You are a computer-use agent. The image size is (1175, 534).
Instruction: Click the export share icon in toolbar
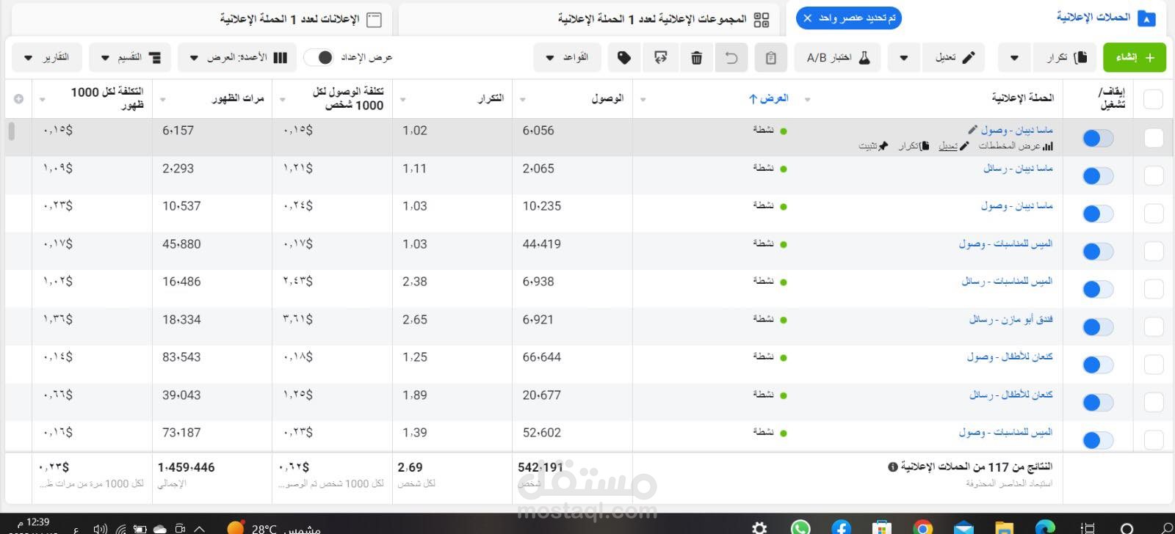[x=660, y=57]
